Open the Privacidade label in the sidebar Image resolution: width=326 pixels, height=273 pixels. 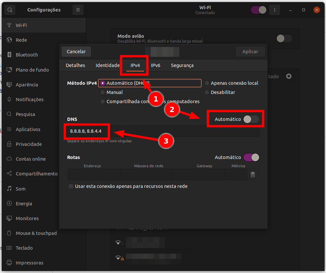(x=29, y=144)
